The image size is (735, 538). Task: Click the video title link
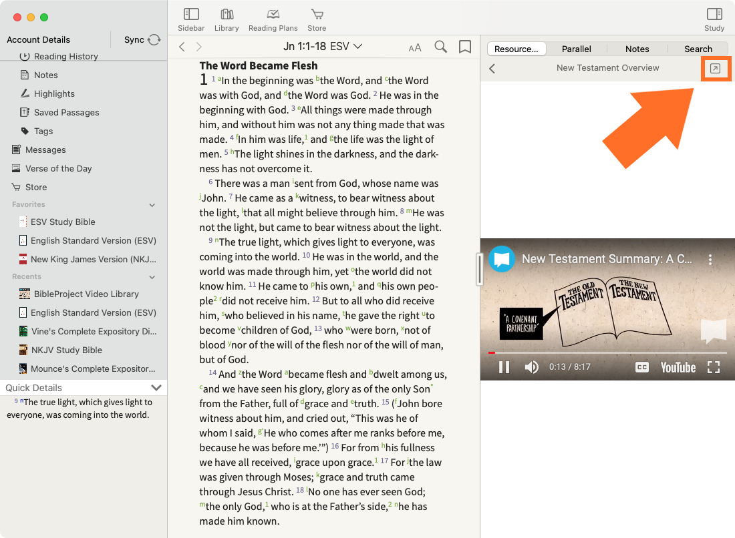click(607, 259)
